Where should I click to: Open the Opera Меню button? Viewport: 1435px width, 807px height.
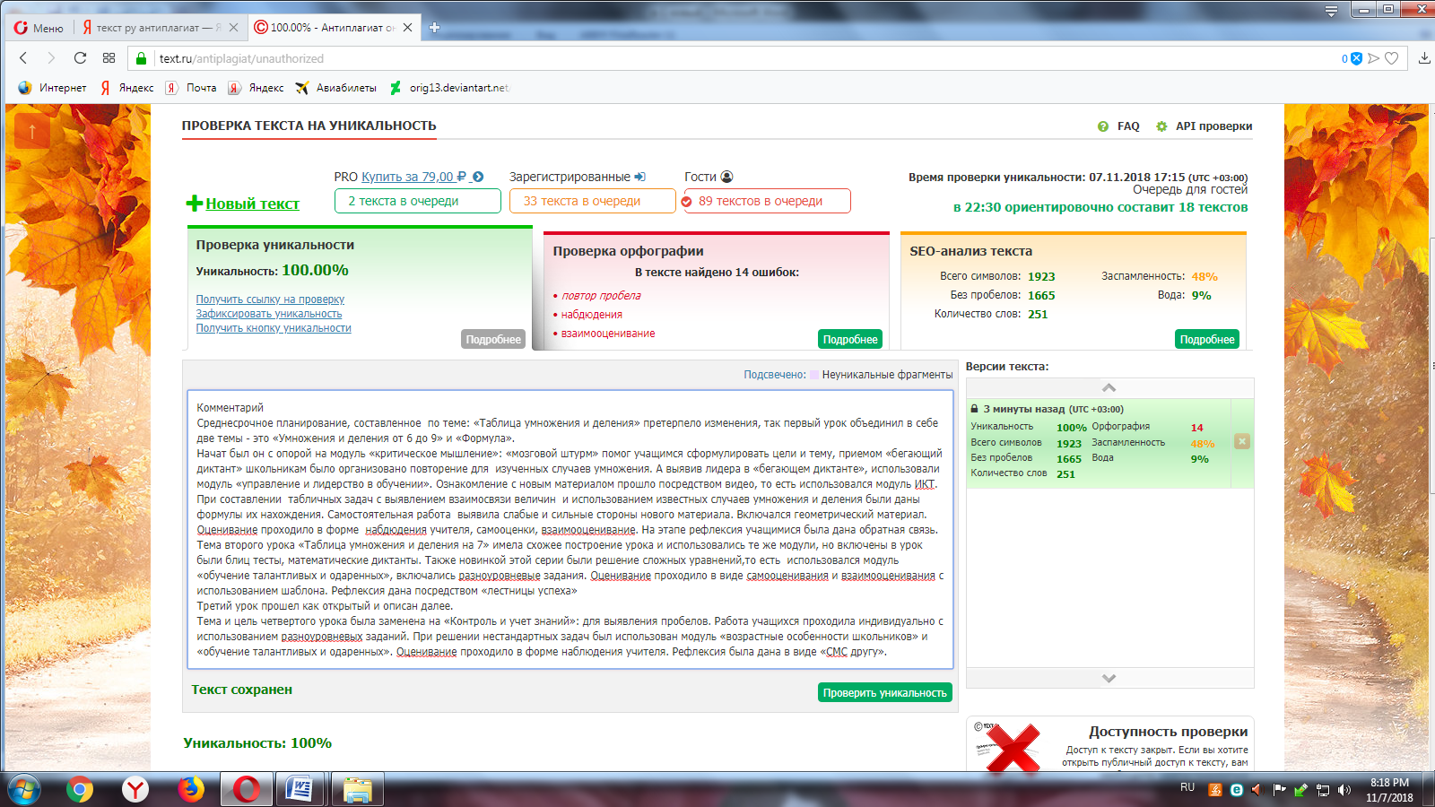click(39, 28)
